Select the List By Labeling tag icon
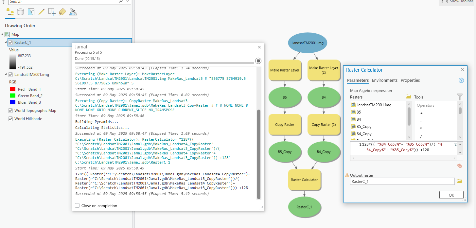 [x=62, y=12]
